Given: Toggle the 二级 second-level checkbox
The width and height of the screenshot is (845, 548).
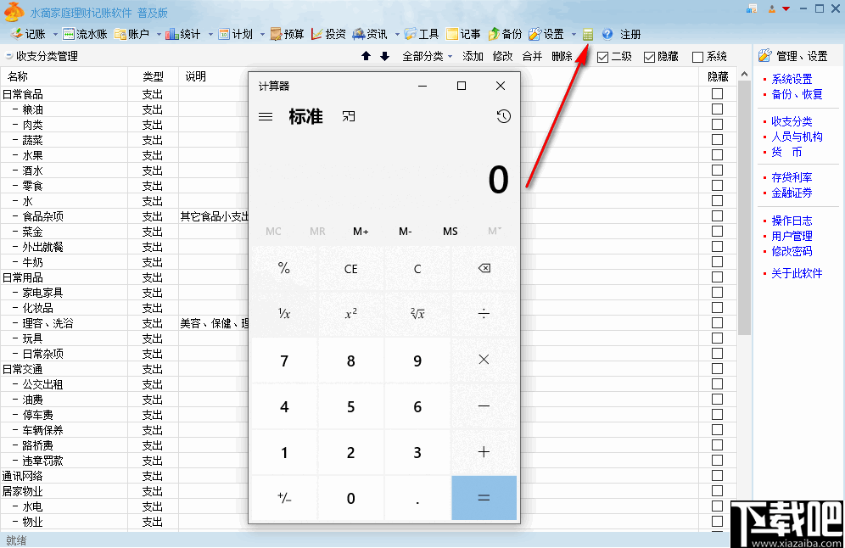Looking at the screenshot, I should click(603, 57).
